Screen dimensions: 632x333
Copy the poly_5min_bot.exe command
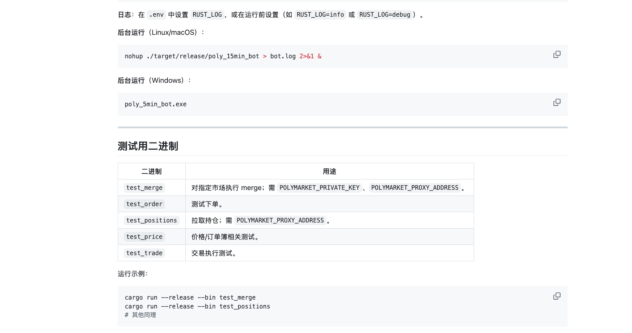coord(557,102)
